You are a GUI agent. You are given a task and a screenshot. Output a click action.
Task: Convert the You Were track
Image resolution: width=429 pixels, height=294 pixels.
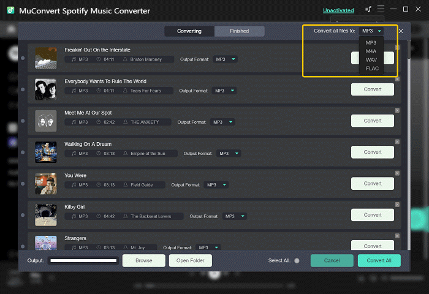tap(373, 184)
